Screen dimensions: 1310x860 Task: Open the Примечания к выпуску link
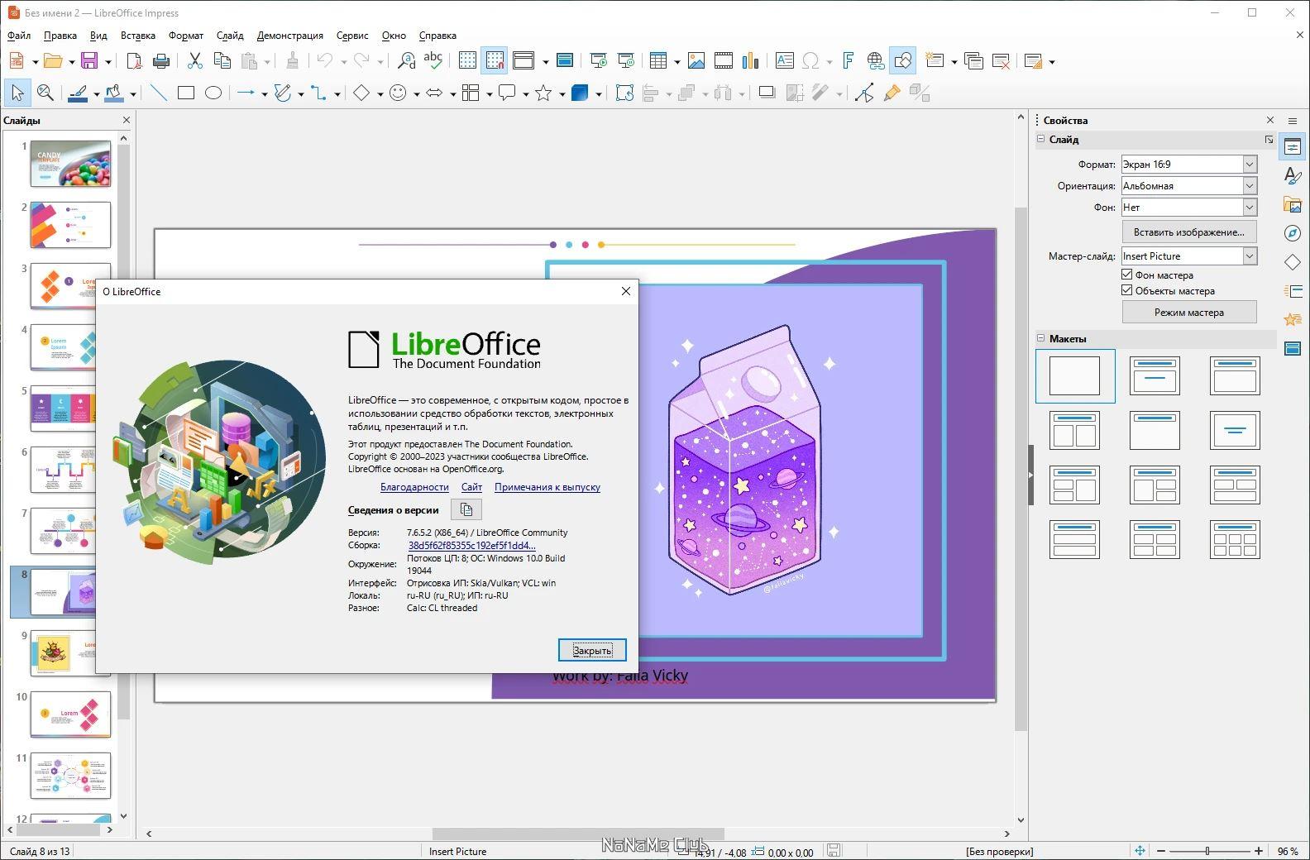[x=547, y=487]
